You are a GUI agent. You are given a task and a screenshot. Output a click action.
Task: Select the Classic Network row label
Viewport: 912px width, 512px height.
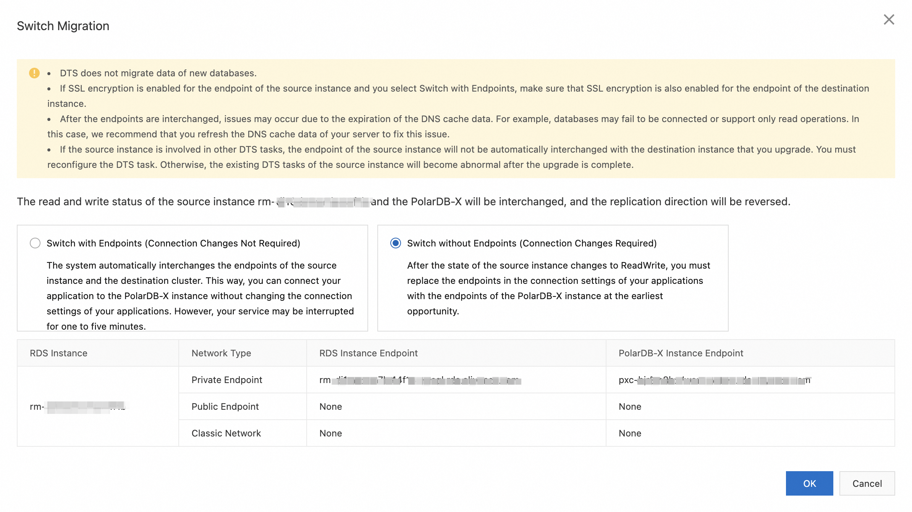coord(226,433)
